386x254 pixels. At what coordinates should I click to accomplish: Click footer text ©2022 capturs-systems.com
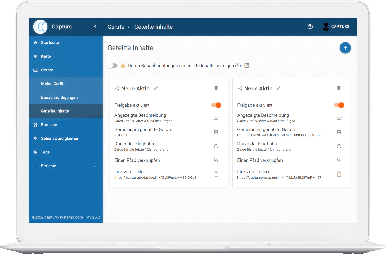(57, 217)
